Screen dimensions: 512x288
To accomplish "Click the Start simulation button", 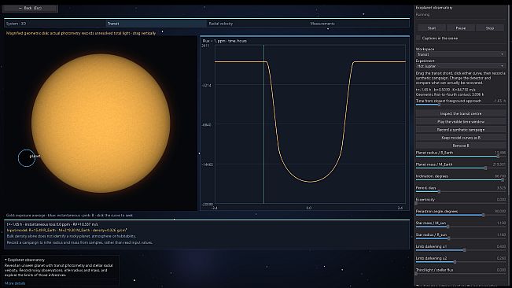I will 432,28.
